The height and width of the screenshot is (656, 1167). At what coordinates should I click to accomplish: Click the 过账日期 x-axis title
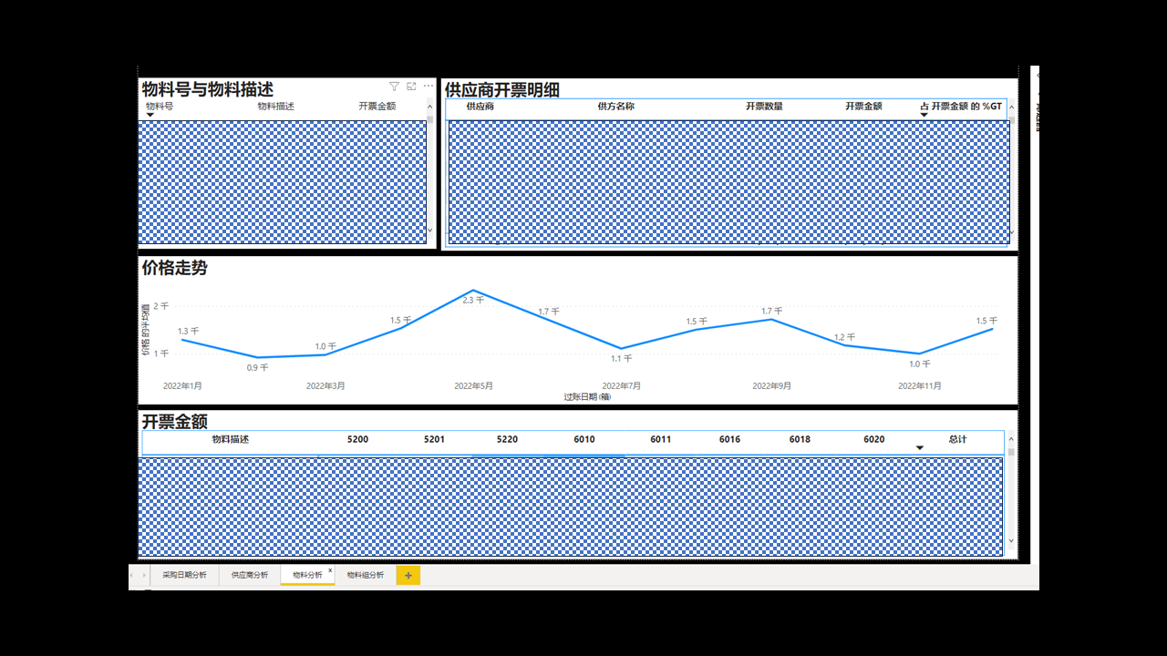click(x=587, y=397)
